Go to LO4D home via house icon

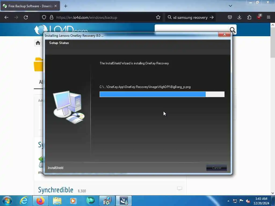pos(38,43)
